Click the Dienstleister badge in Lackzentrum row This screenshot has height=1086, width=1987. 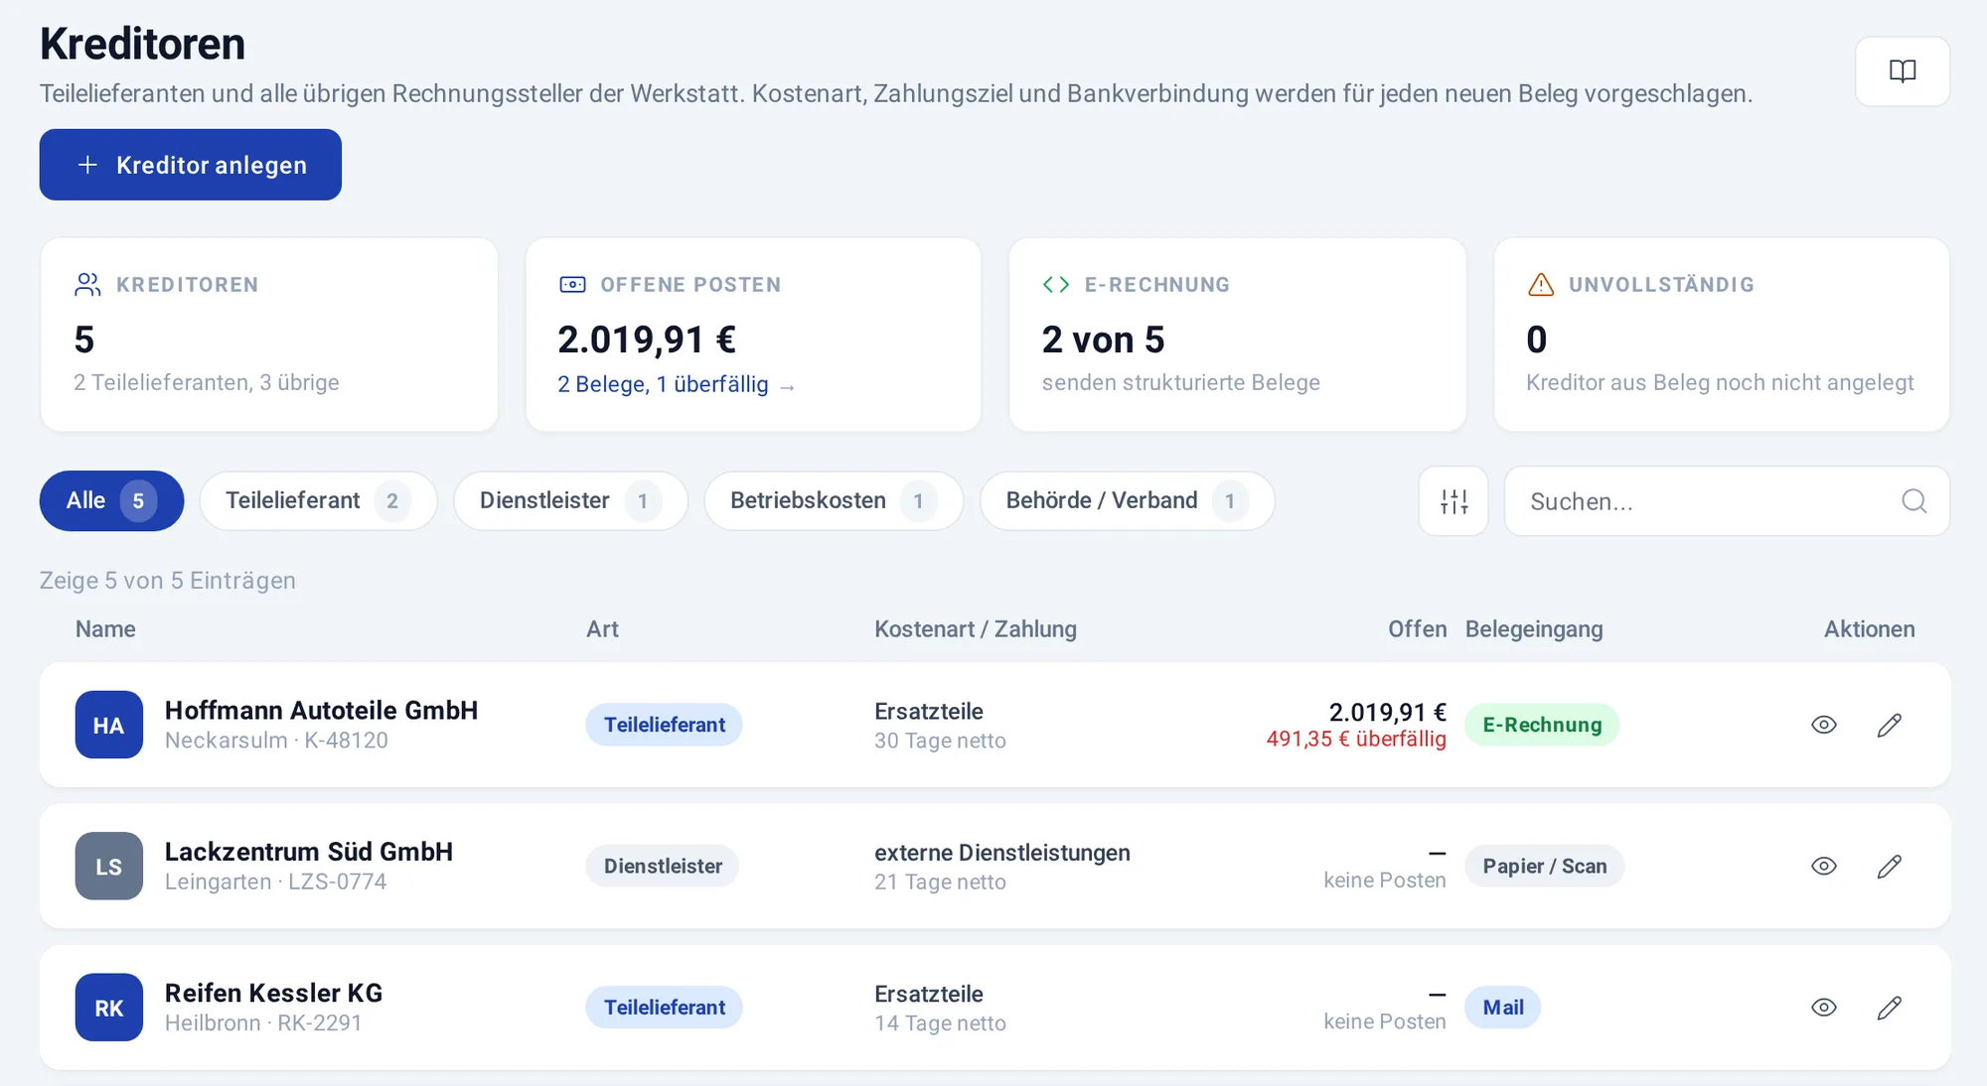pyautogui.click(x=663, y=866)
